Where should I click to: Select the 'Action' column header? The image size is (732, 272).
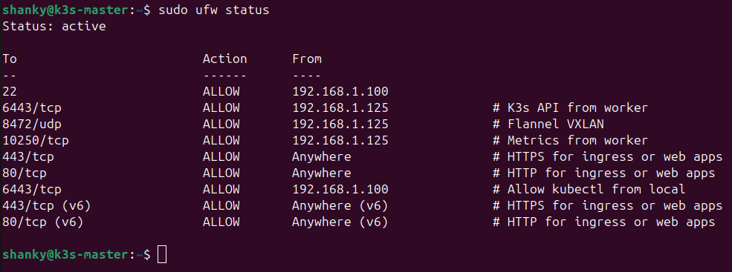[x=225, y=59]
